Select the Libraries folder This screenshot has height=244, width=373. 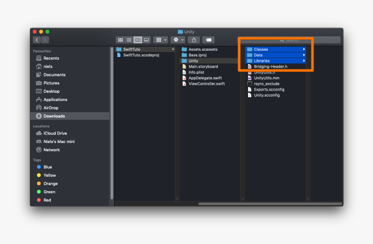(275, 61)
